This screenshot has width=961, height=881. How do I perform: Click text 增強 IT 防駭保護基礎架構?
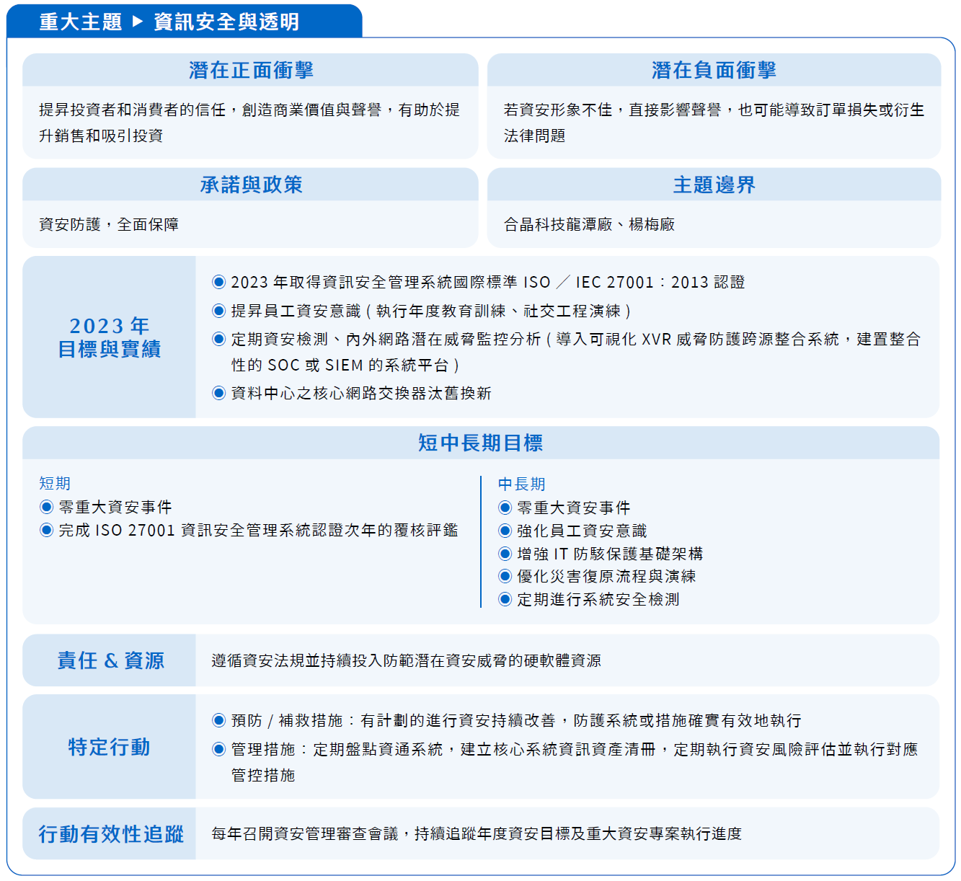point(610,554)
